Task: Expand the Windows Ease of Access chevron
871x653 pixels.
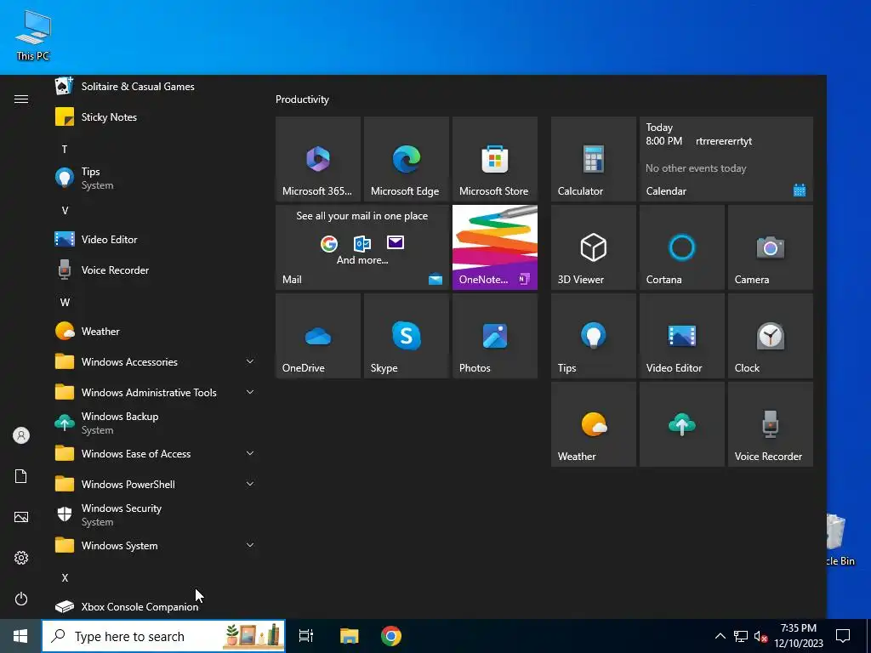Action: [250, 454]
